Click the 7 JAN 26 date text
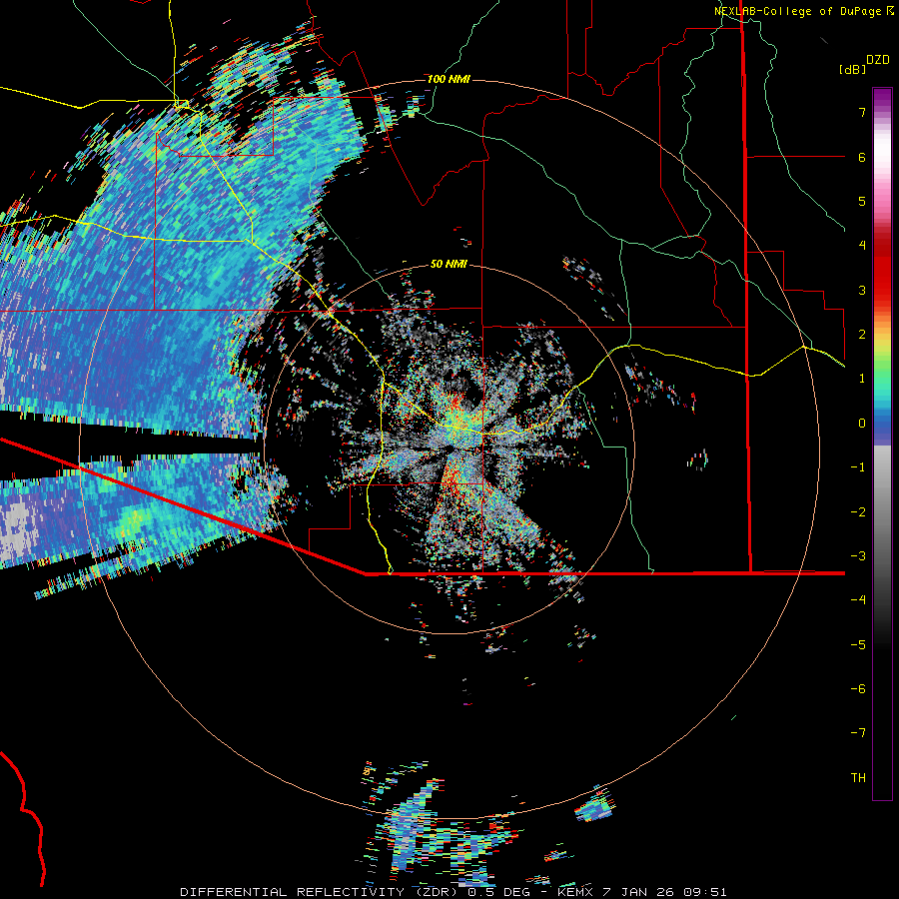This screenshot has height=899, width=899. (x=637, y=892)
